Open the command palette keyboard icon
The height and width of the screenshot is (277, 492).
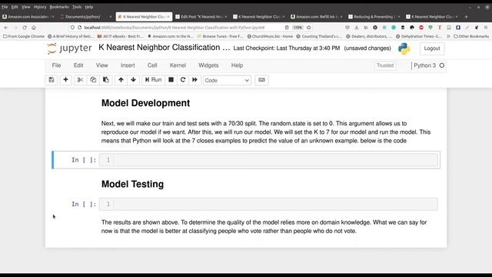pyautogui.click(x=261, y=80)
